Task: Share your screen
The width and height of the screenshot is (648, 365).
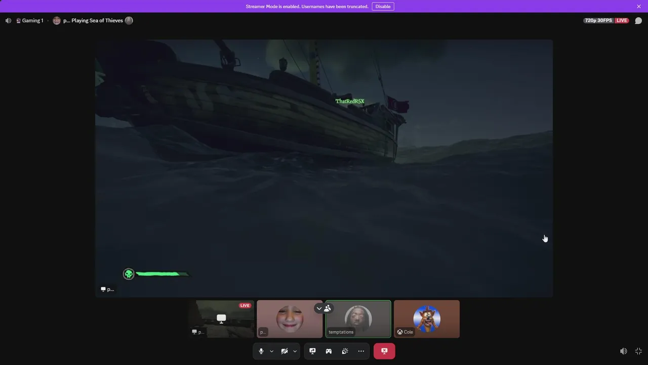Action: click(x=312, y=351)
